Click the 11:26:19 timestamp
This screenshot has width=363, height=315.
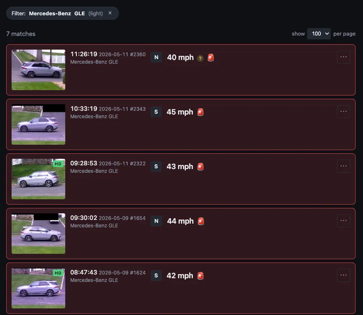point(84,54)
